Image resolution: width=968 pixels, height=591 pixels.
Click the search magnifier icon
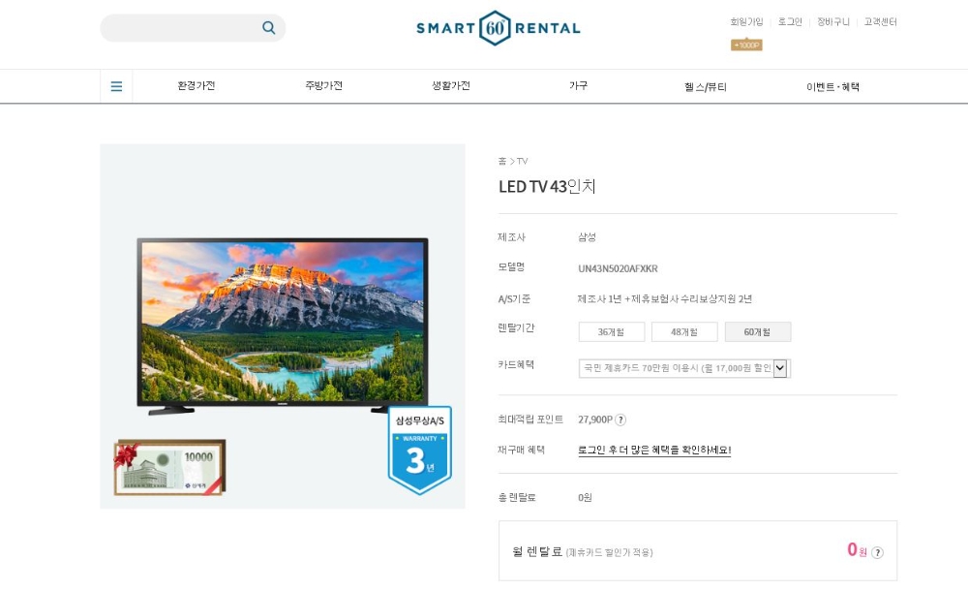[268, 28]
